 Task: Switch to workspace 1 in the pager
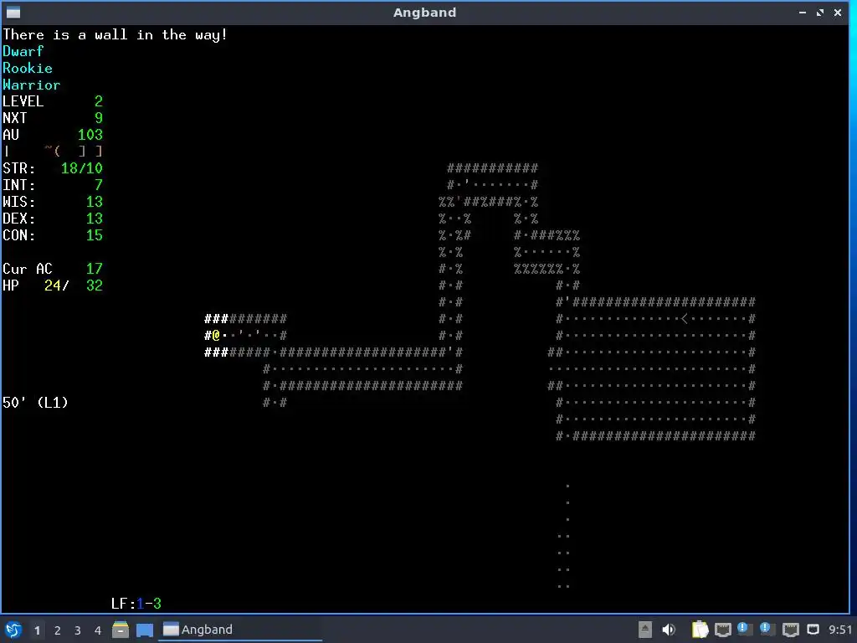[37, 630]
